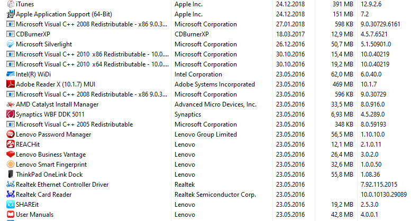Click the REACHit program icon
Image resolution: width=411 pixels, height=221 pixels.
click(x=10, y=144)
